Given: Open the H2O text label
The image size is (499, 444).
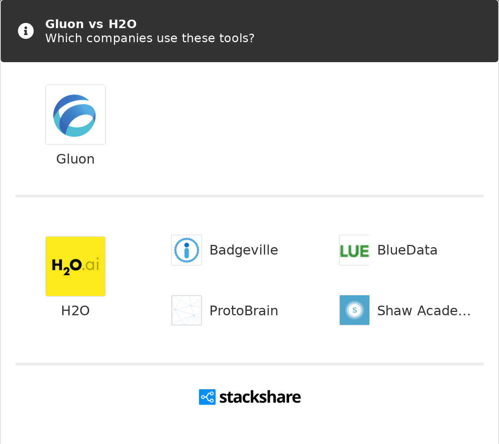Looking at the screenshot, I should tap(76, 311).
